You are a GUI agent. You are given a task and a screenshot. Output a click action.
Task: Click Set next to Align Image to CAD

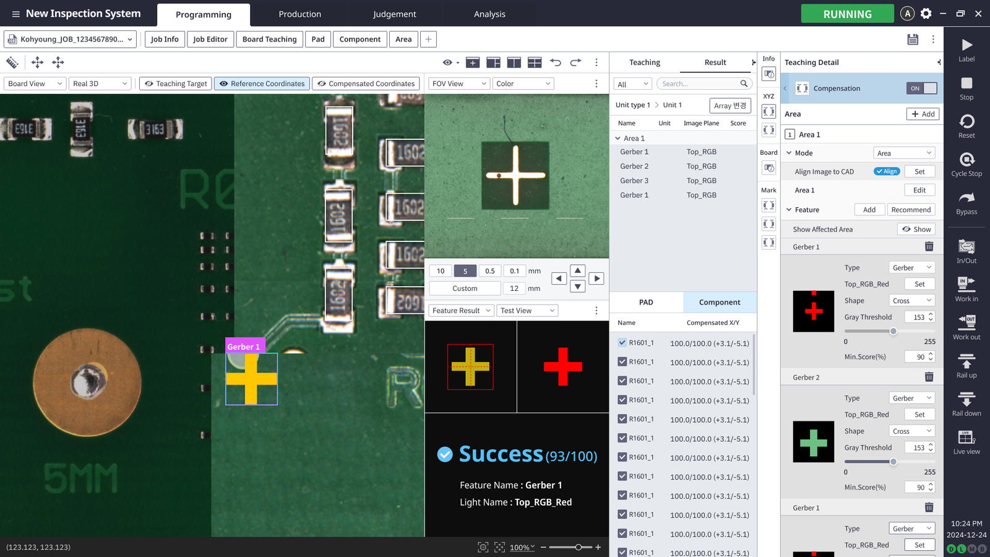[x=919, y=171]
